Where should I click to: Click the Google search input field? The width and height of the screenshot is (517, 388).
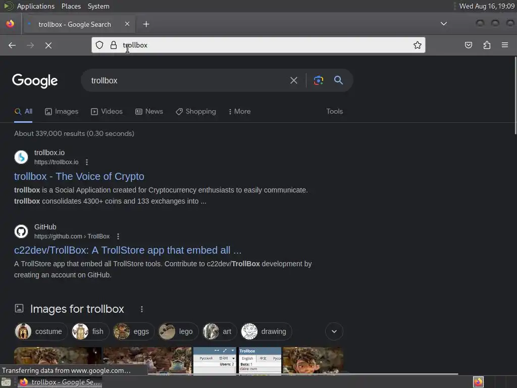click(x=188, y=80)
